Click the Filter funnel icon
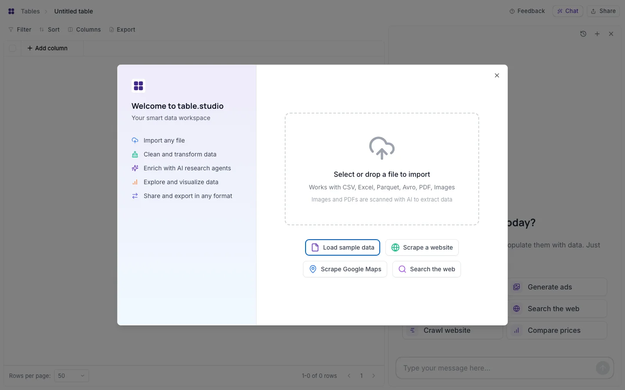This screenshot has height=390, width=625. pos(11,29)
